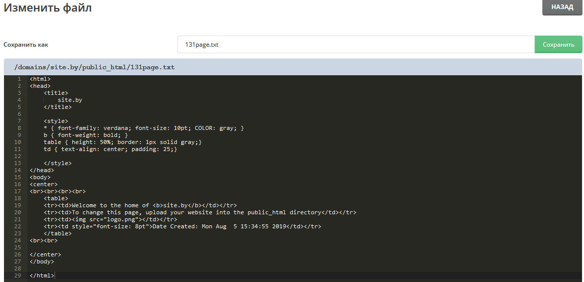Place cursor on closing html tag

point(42,275)
